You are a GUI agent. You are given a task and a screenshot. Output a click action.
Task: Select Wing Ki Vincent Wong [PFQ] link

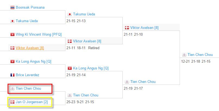coord(39,35)
